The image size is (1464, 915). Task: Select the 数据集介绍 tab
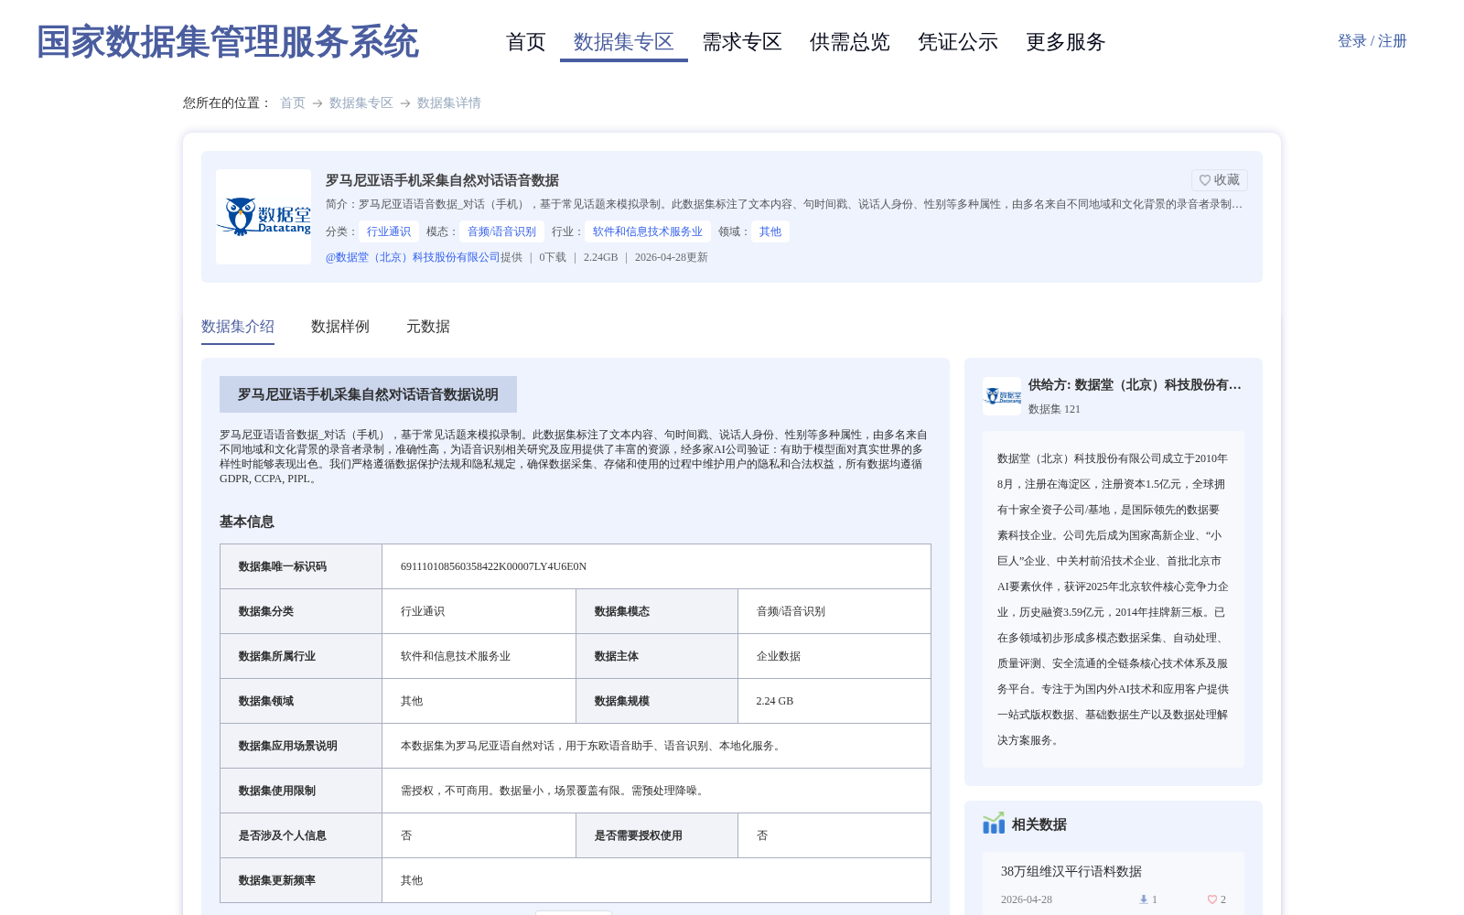coord(238,327)
